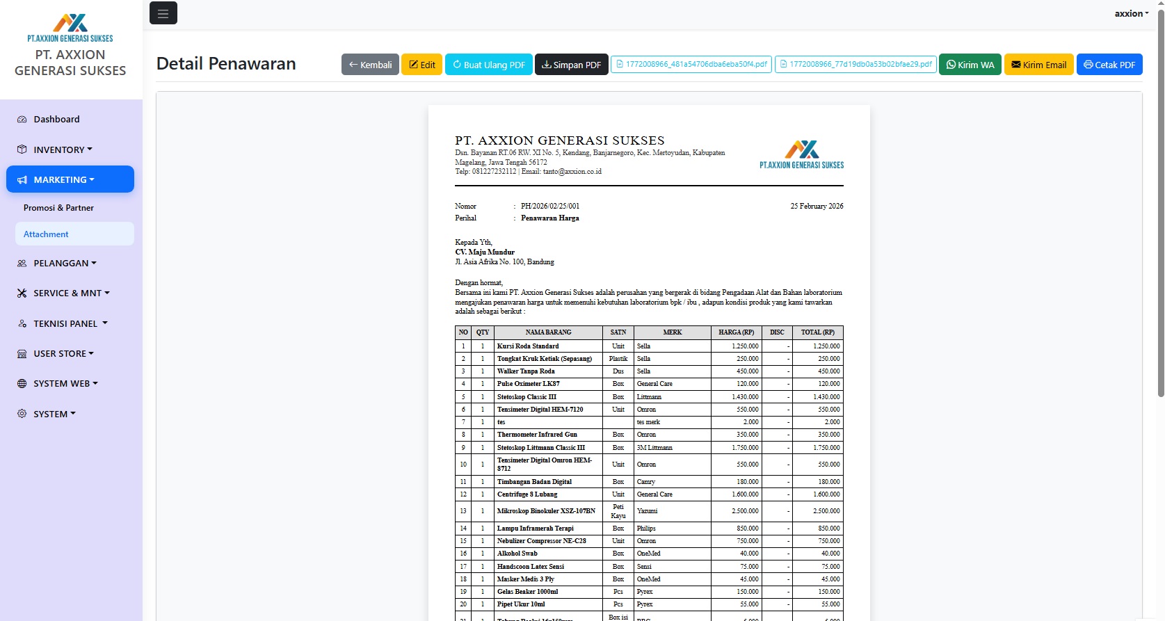Open the 1772008966_77d19db0a53b02bfae29.pdf file link
Viewport: 1165px width, 621px height.
(x=855, y=64)
